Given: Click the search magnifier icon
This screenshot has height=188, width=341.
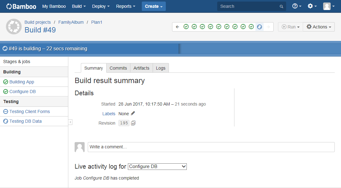Looking at the screenshot, I should pyautogui.click(x=281, y=6).
